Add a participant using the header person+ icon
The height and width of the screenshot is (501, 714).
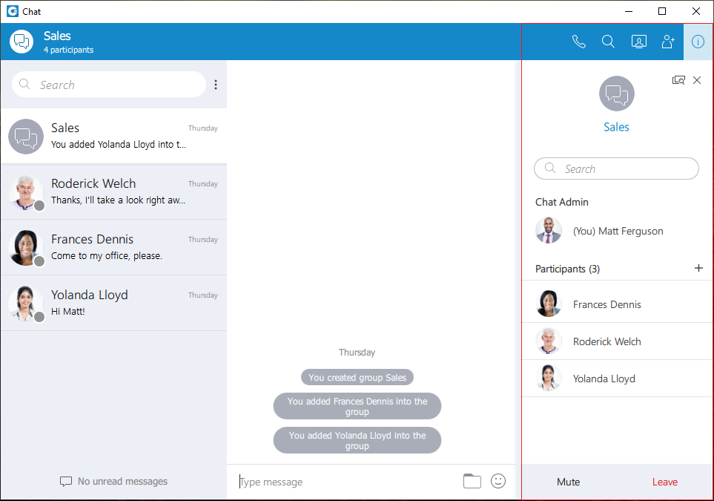[668, 42]
